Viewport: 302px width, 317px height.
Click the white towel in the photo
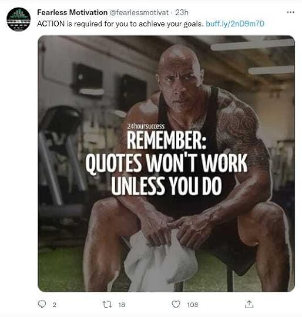pos(160,262)
